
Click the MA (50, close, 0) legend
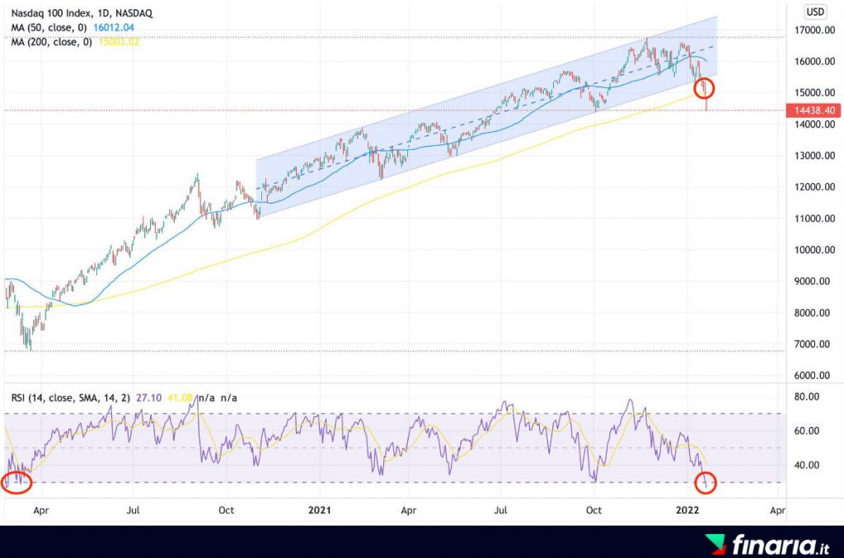(x=49, y=27)
